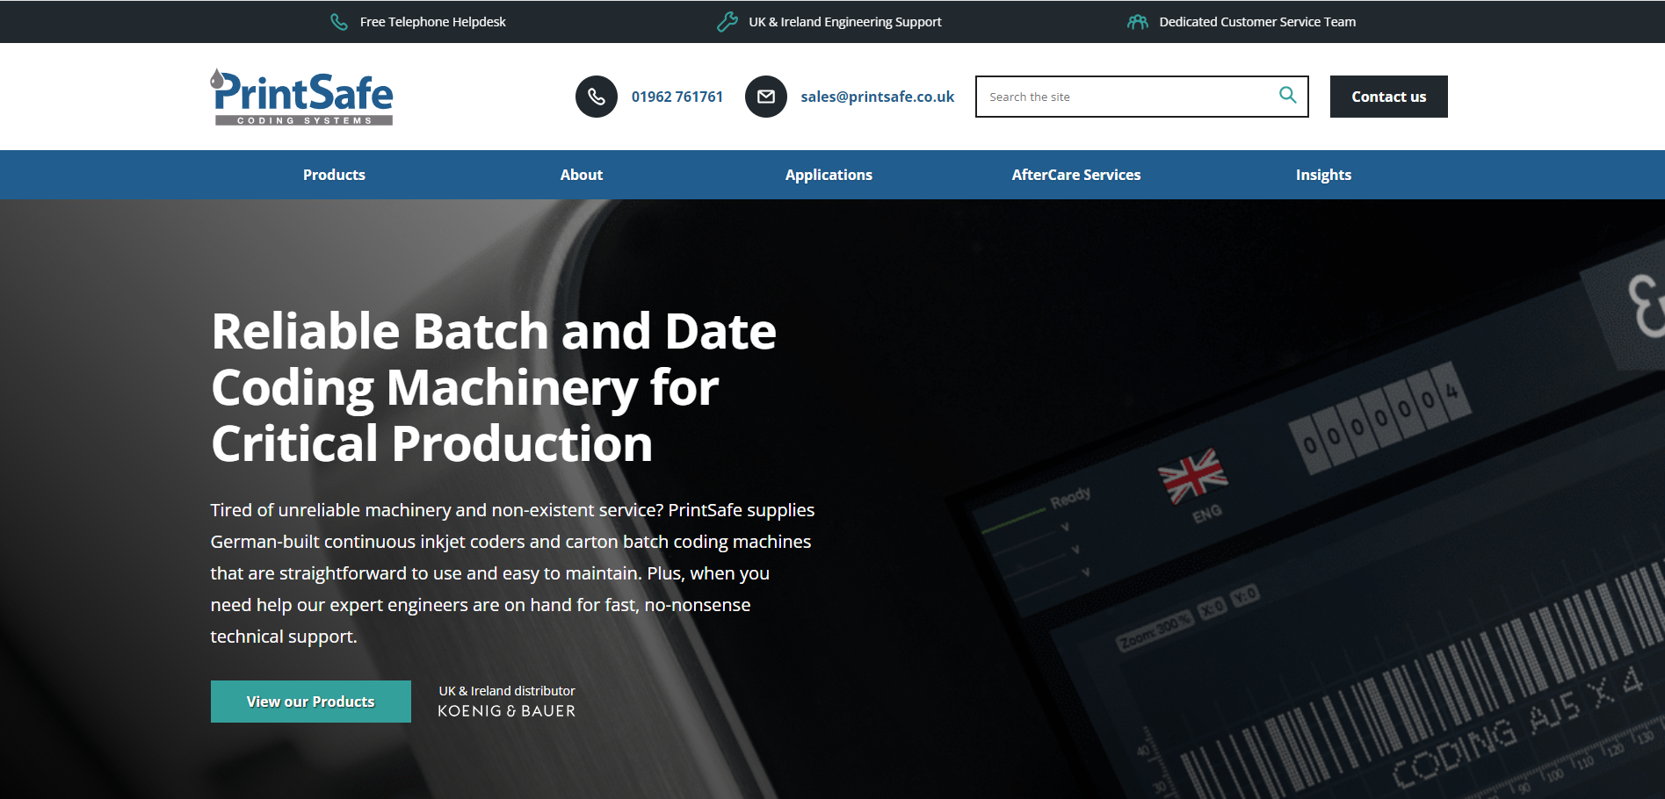The height and width of the screenshot is (799, 1665).
Task: Focus the Search the site field
Action: tap(1129, 97)
